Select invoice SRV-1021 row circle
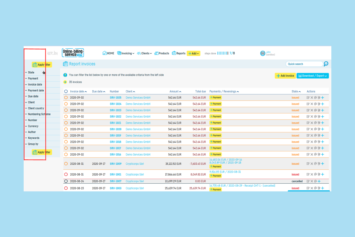The width and height of the screenshot is (355, 237). pos(66,123)
